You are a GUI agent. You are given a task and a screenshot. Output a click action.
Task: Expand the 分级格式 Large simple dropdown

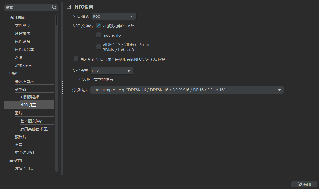pos(187,90)
